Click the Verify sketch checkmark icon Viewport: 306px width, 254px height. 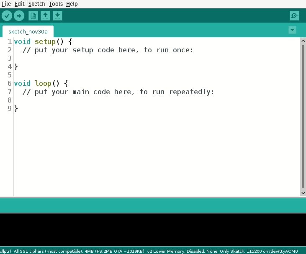click(x=7, y=16)
